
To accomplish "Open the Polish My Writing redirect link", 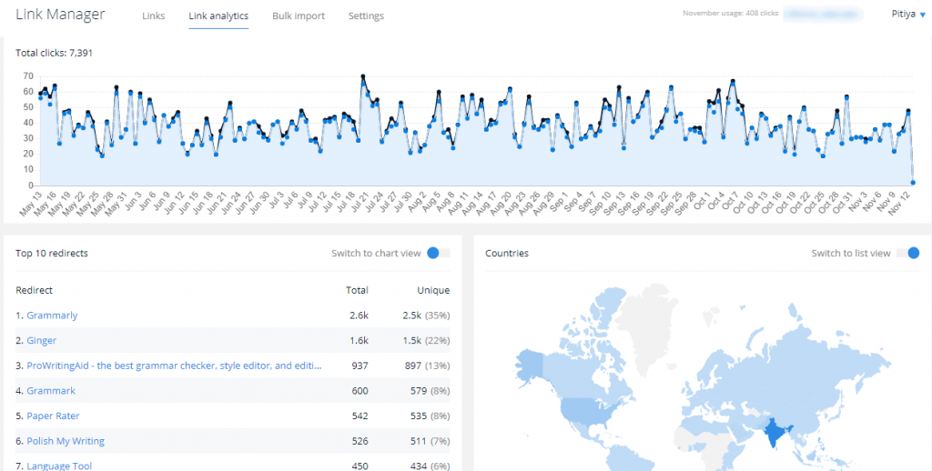I will tap(66, 441).
